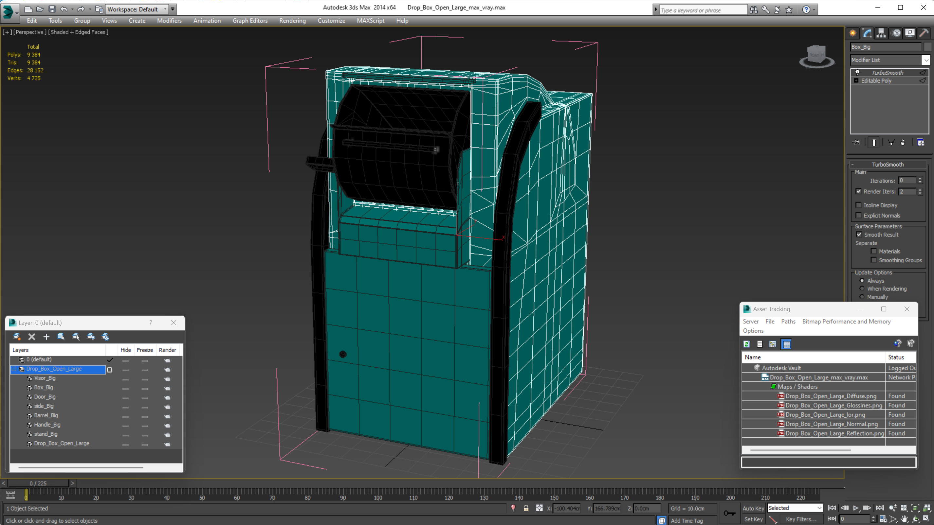This screenshot has height=525, width=934.
Task: Select the Manually update option
Action: (x=862, y=297)
